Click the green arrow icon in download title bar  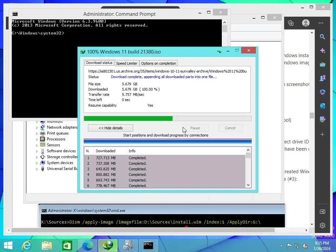[219, 52]
